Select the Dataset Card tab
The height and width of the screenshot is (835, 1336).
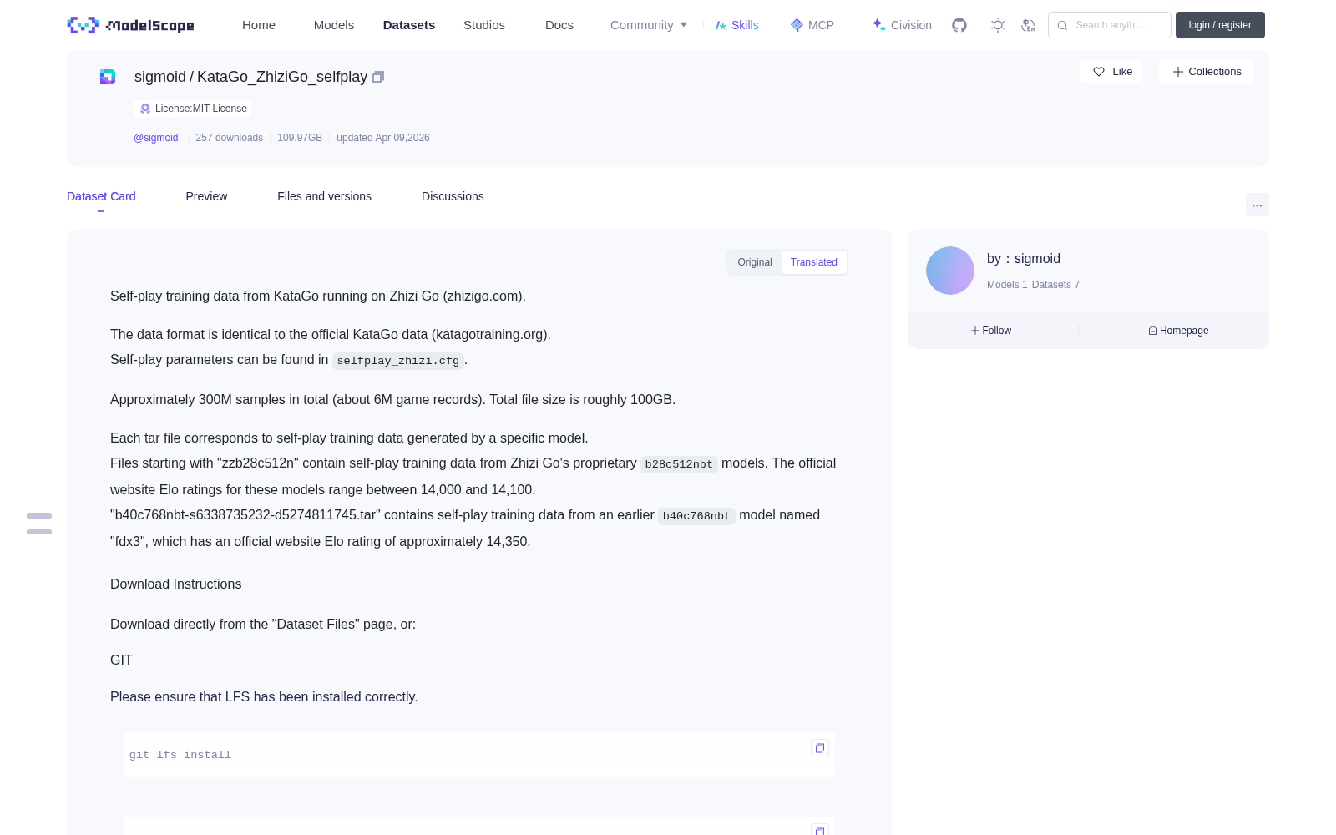point(101,196)
